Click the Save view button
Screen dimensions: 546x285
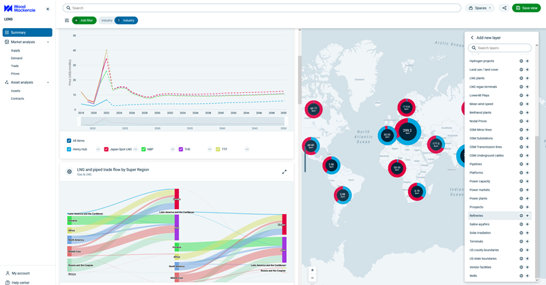click(526, 8)
